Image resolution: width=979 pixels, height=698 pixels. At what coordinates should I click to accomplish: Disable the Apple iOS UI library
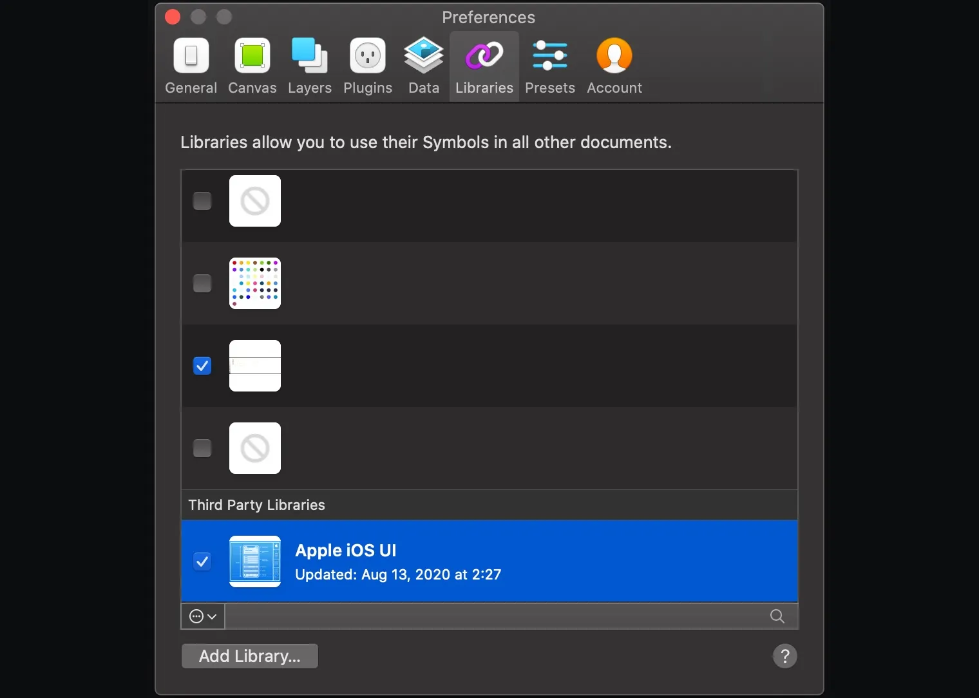pyautogui.click(x=202, y=561)
